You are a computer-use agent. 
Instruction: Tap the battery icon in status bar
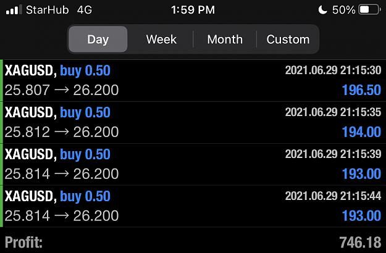[x=369, y=10]
